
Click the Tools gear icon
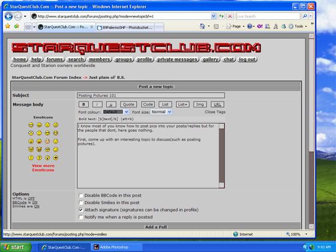(290, 26)
